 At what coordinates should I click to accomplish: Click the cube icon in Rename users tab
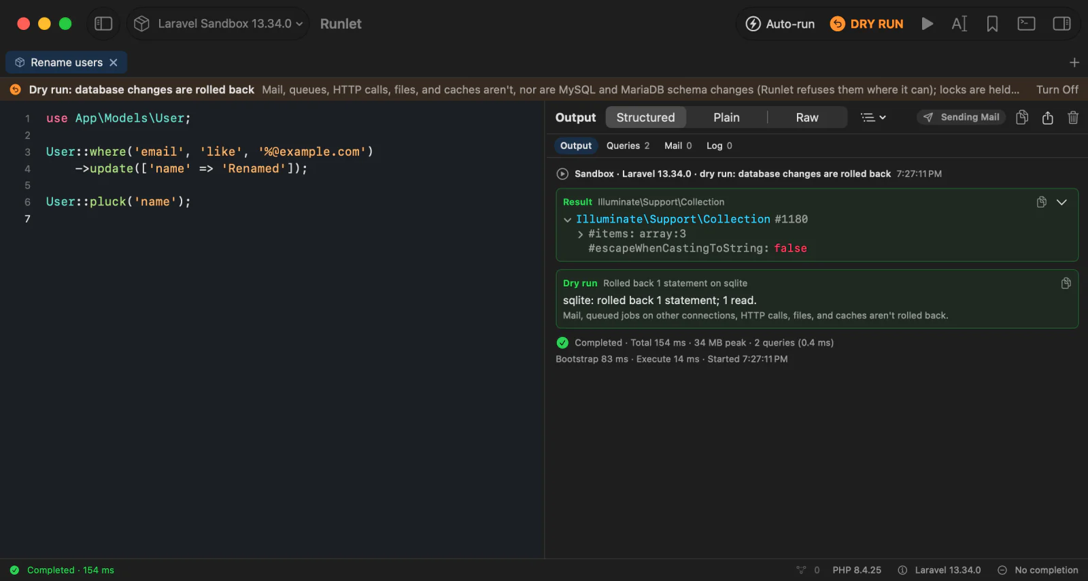[x=20, y=63]
